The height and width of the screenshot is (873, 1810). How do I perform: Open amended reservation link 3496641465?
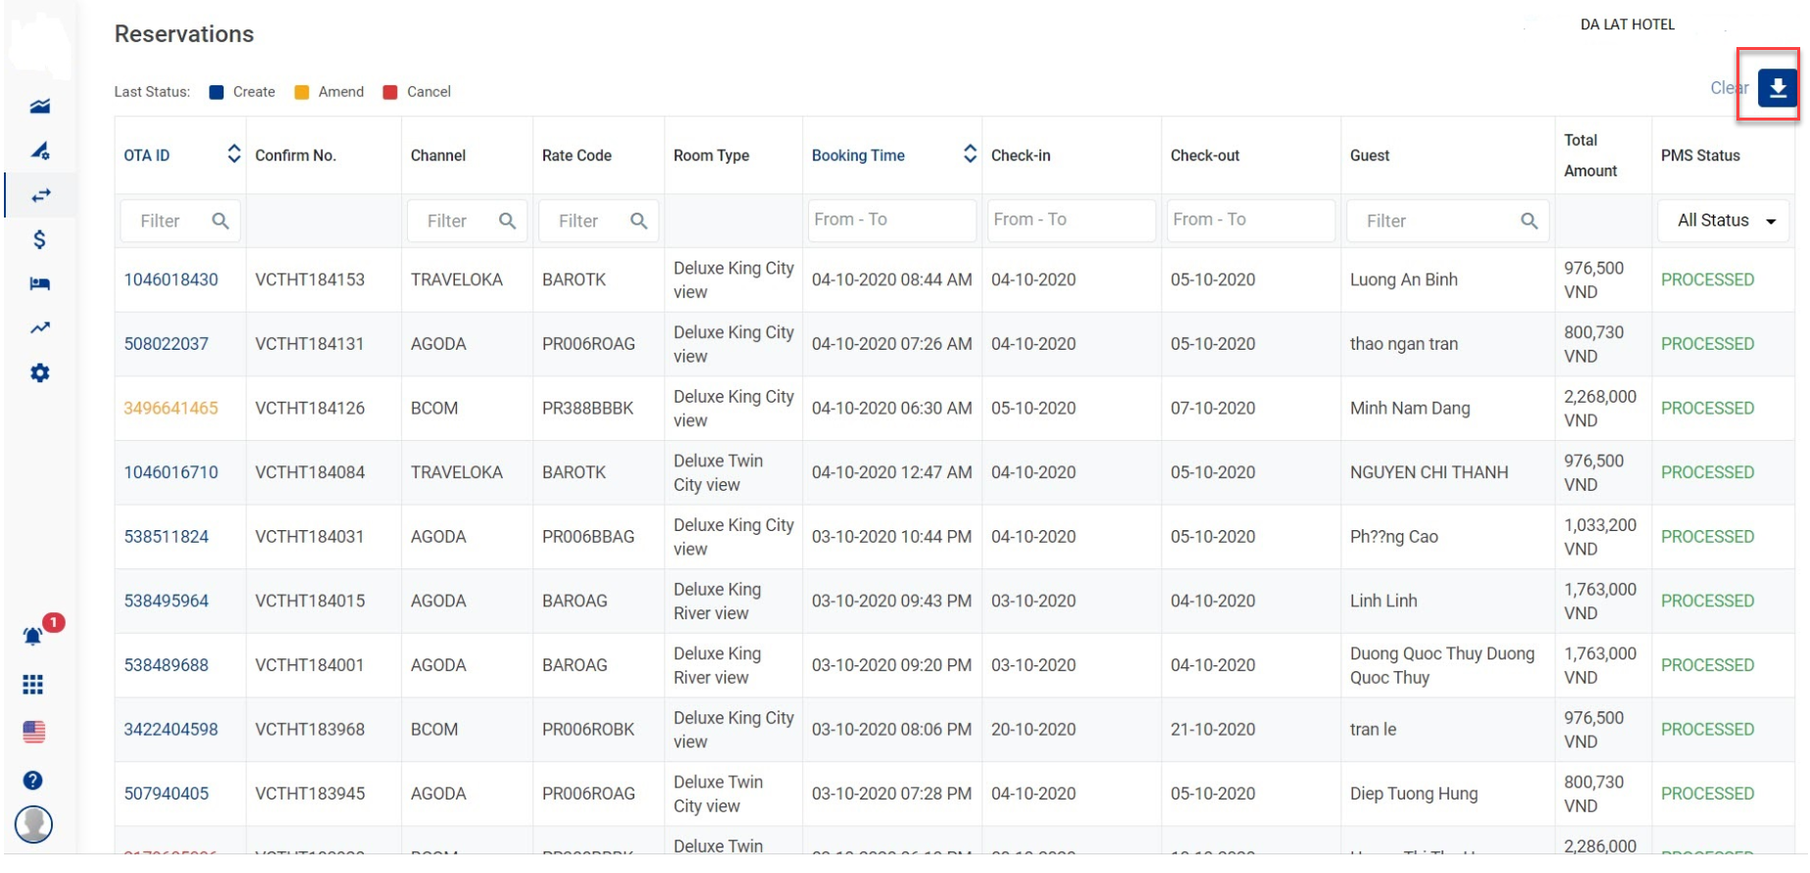coord(171,408)
